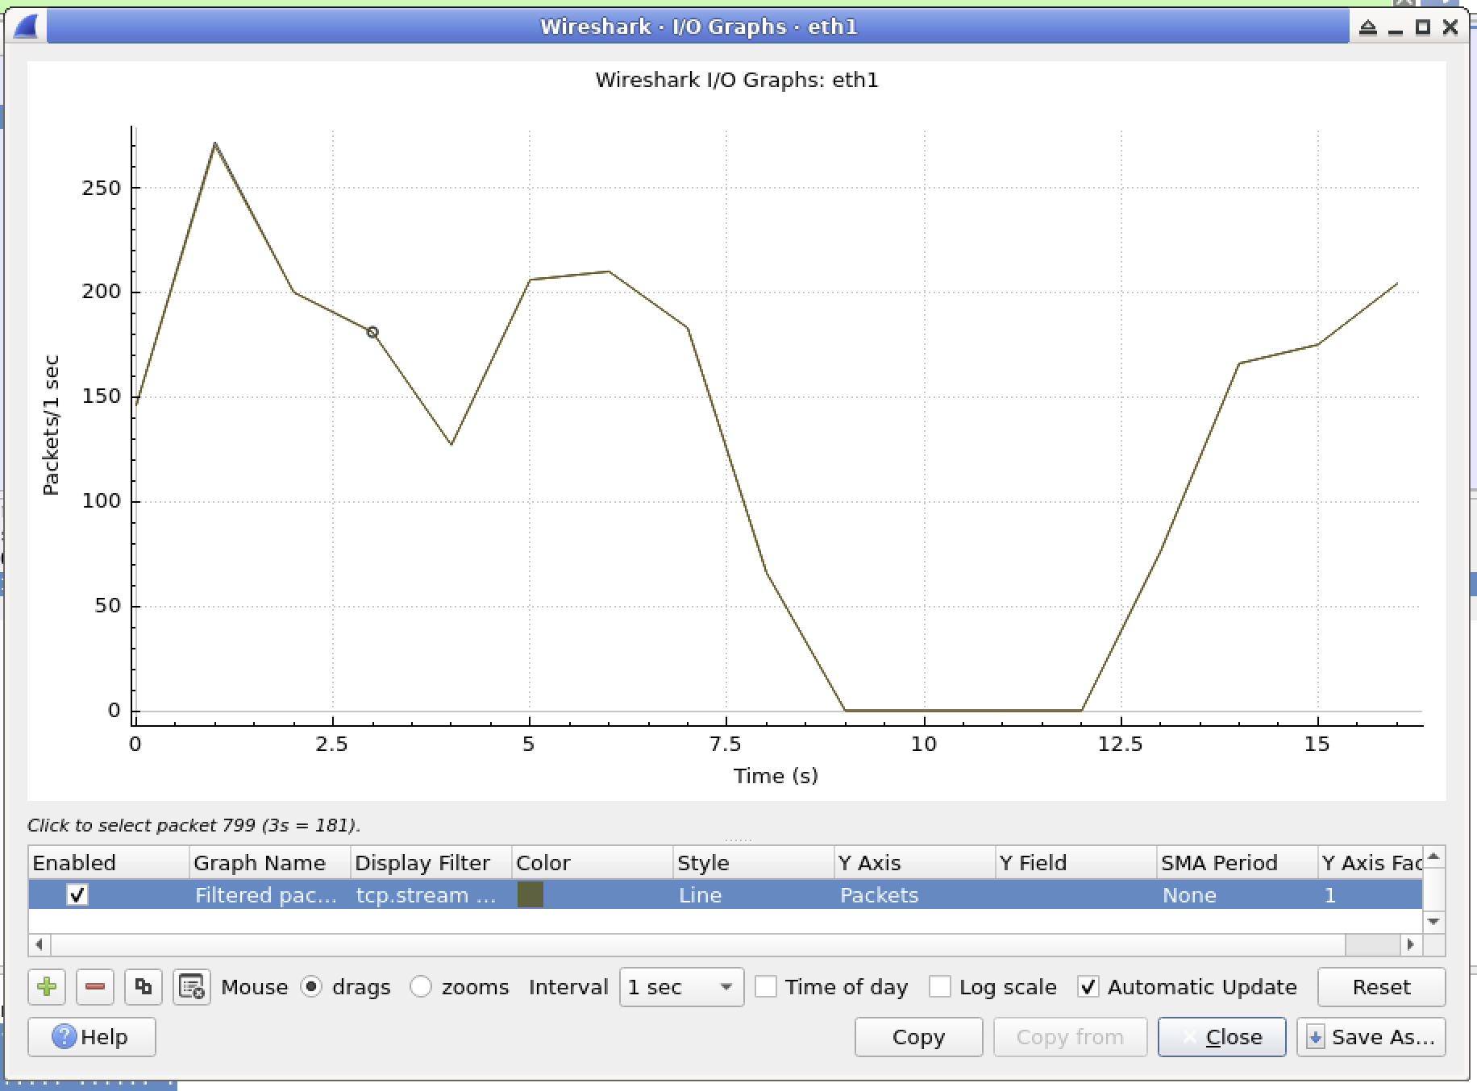
Task: Disable Automatic Update
Action: (1089, 986)
